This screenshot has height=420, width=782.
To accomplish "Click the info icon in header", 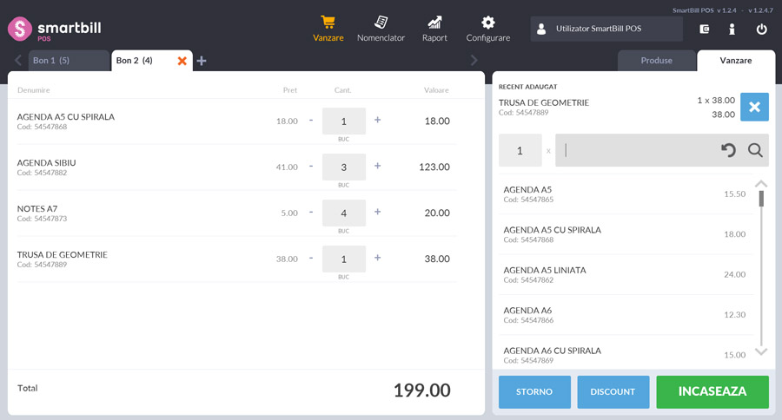I will [x=732, y=29].
